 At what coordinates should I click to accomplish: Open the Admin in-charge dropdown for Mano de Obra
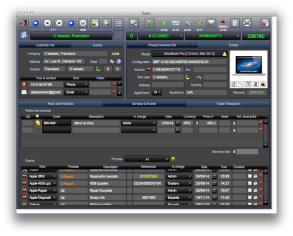pyautogui.click(x=138, y=123)
